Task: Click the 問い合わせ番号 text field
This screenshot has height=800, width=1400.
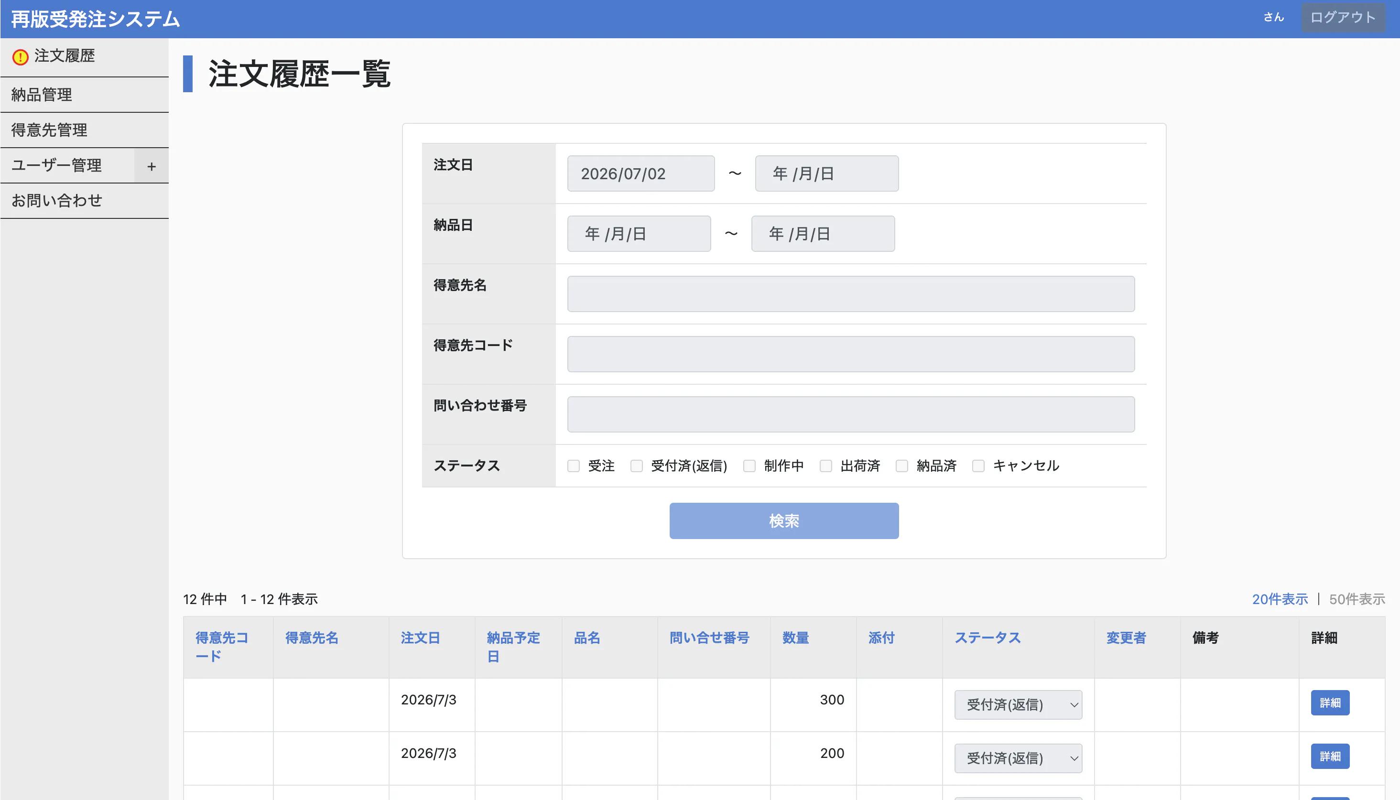Action: pos(850,414)
